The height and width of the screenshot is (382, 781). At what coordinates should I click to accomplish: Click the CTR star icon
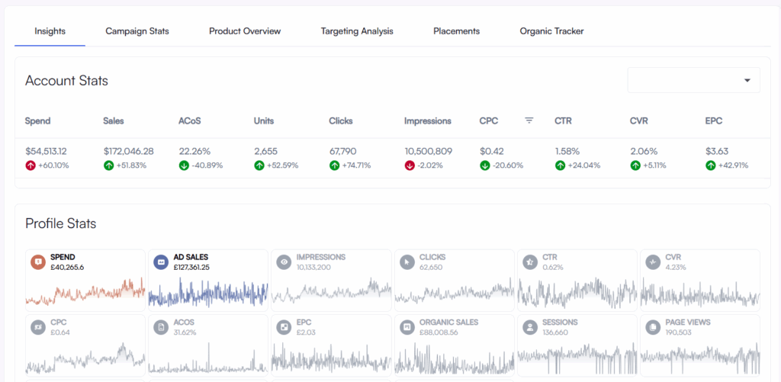pos(529,262)
